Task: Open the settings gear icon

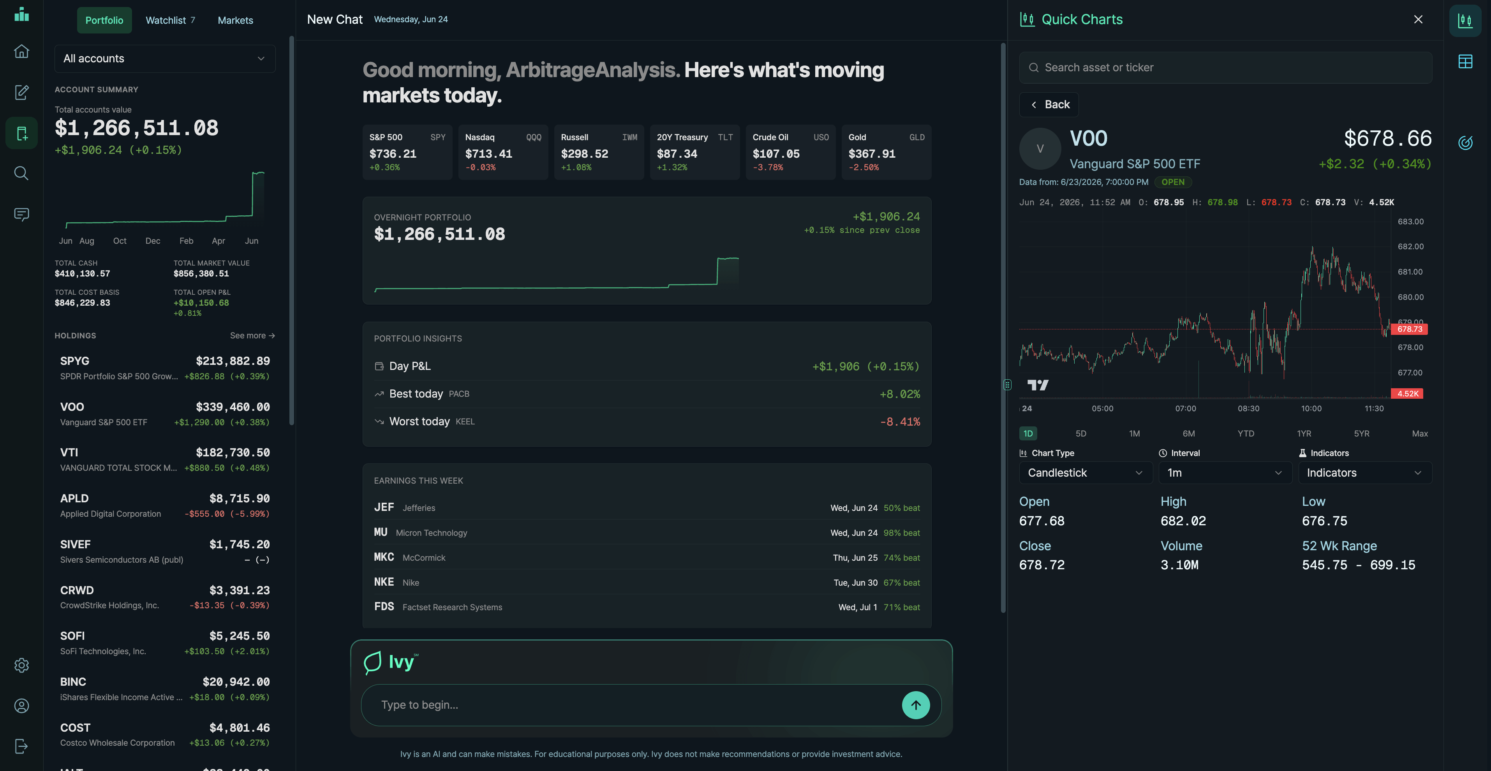Action: (x=21, y=665)
